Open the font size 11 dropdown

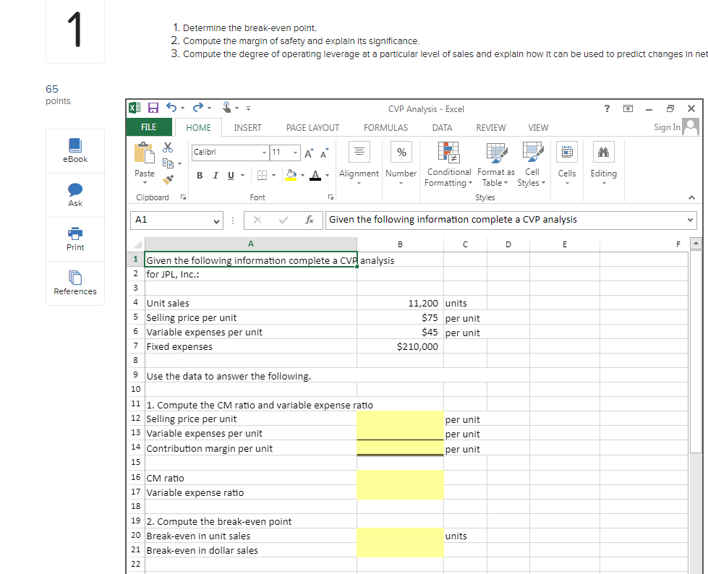[x=296, y=152]
